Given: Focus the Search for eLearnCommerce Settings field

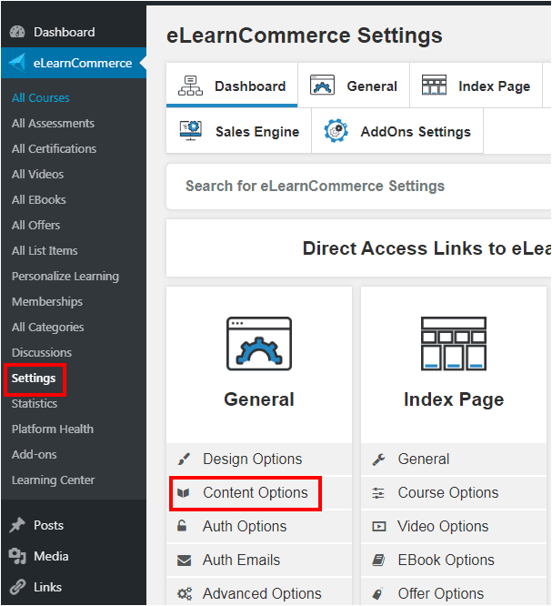Looking at the screenshot, I should pos(358,187).
